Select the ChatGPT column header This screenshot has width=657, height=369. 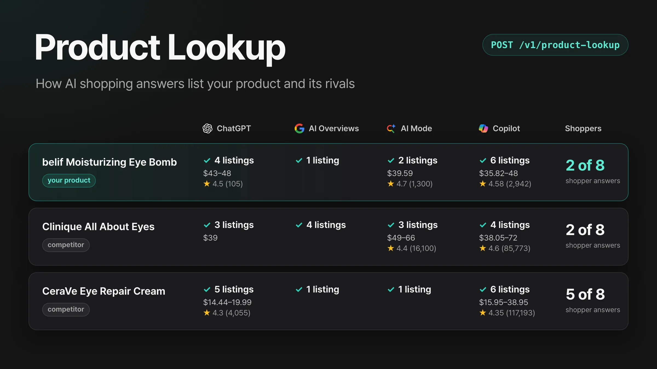(227, 128)
